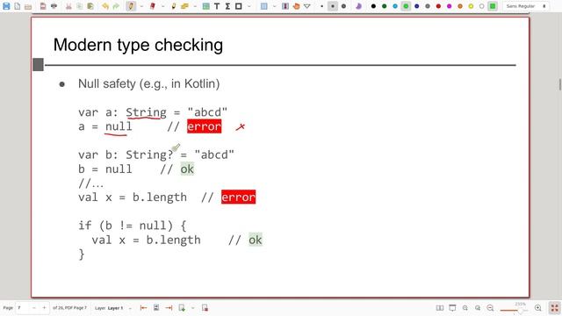Select the yellow tape tool icon

click(x=184, y=6)
